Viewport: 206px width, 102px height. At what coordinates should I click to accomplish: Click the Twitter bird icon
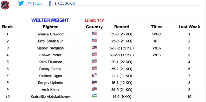point(21,3)
